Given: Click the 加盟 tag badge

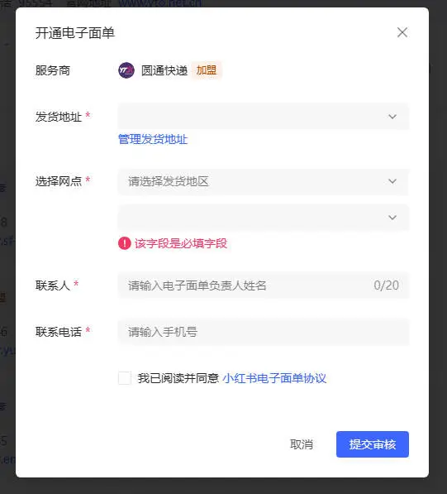Looking at the screenshot, I should pos(207,70).
